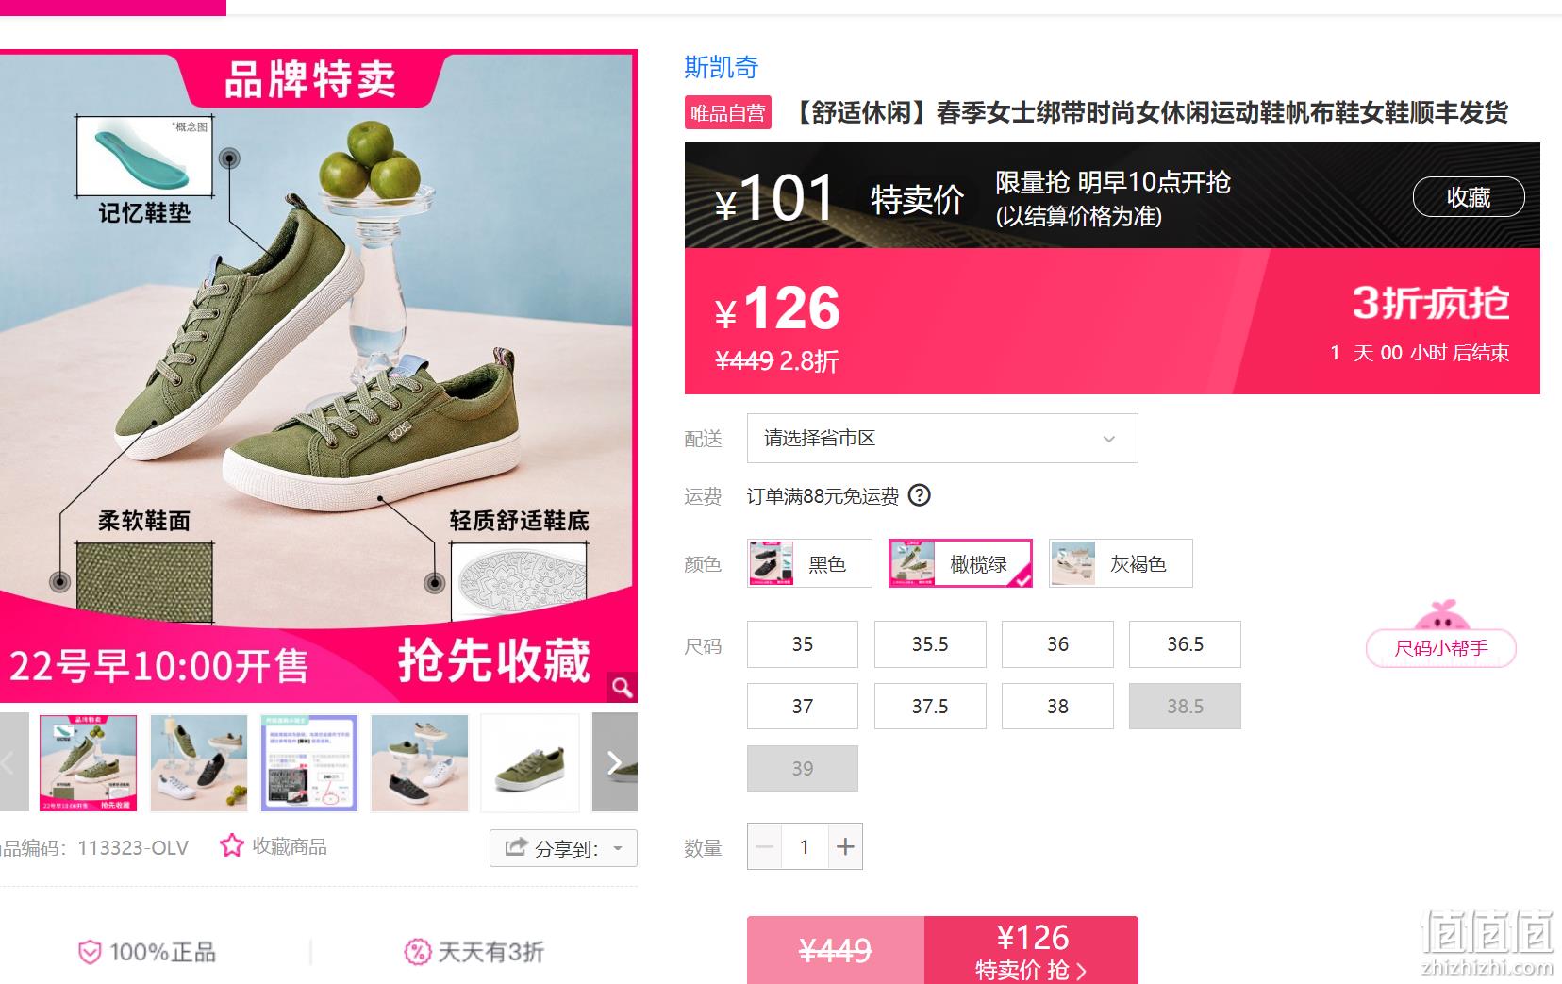Click the quantity input field
Viewport: 1562px width, 984px height.
(805, 847)
